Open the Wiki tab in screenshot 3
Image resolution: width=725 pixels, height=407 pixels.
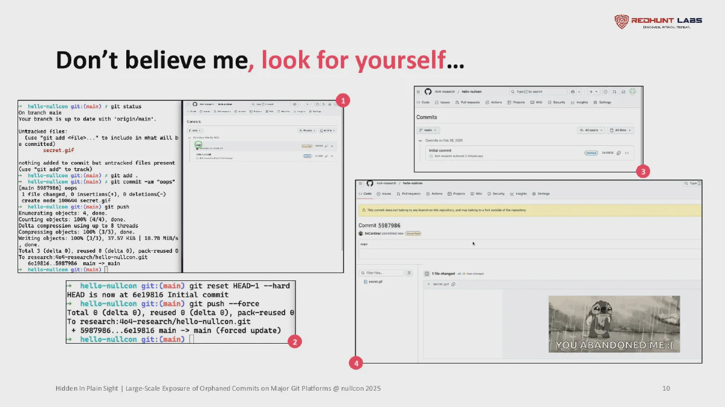(x=536, y=103)
